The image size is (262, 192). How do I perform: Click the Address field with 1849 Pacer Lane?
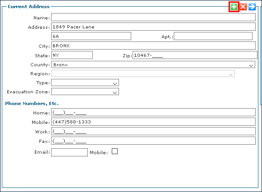point(153,27)
